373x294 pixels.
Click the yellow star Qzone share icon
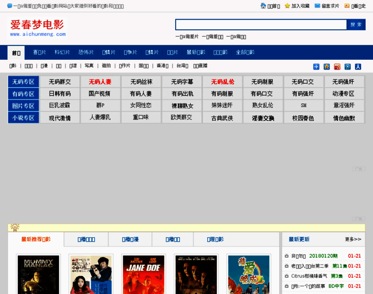(326, 67)
